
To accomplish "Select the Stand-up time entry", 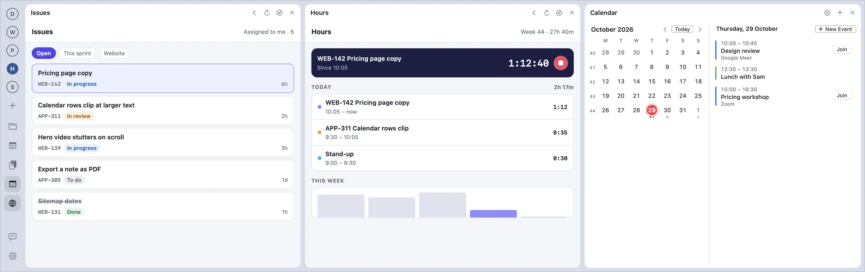I will coord(443,158).
